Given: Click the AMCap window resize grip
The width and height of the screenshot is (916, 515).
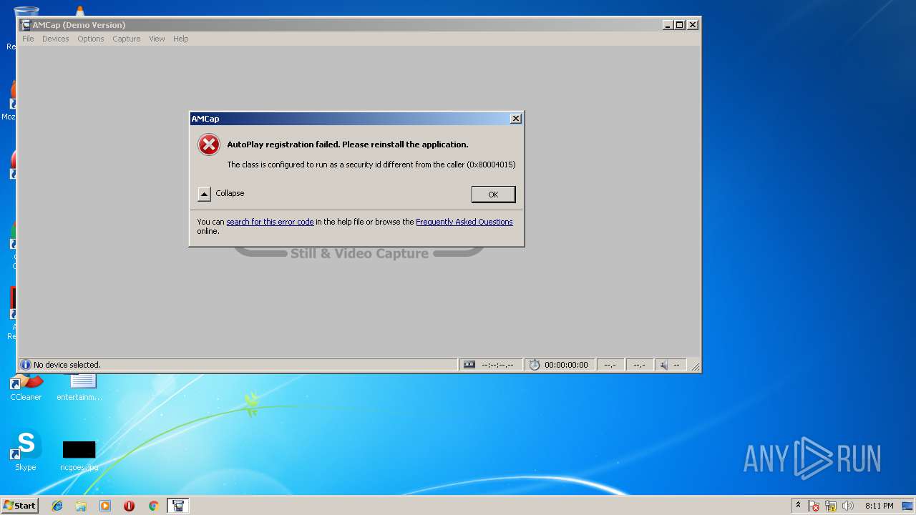Looking at the screenshot, I should click(x=695, y=366).
